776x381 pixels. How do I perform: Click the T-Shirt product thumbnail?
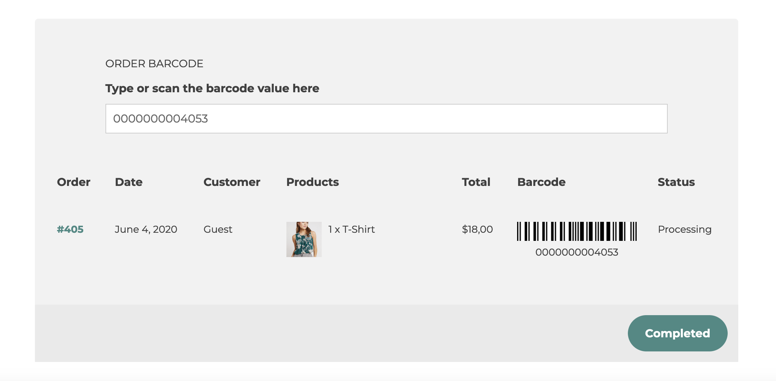tap(304, 239)
